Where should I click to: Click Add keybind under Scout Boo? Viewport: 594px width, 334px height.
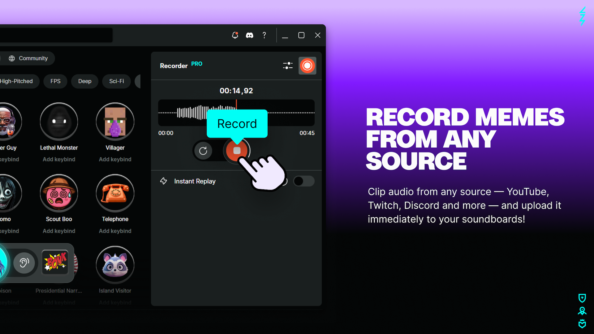pos(59,231)
